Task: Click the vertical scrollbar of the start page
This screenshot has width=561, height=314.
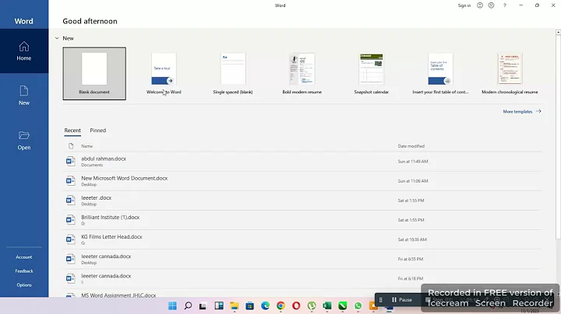Action: [558, 135]
